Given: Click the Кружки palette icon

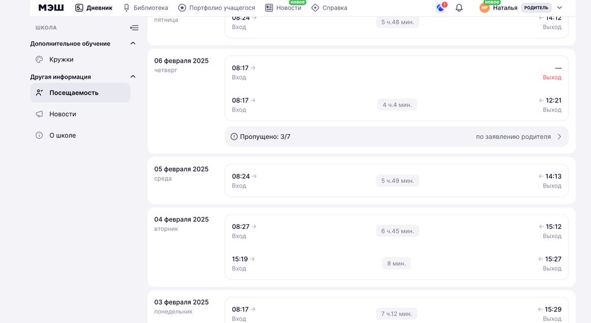Looking at the screenshot, I should pos(39,60).
